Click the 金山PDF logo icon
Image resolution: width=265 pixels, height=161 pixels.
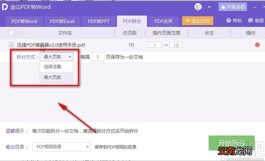coord(5,7)
